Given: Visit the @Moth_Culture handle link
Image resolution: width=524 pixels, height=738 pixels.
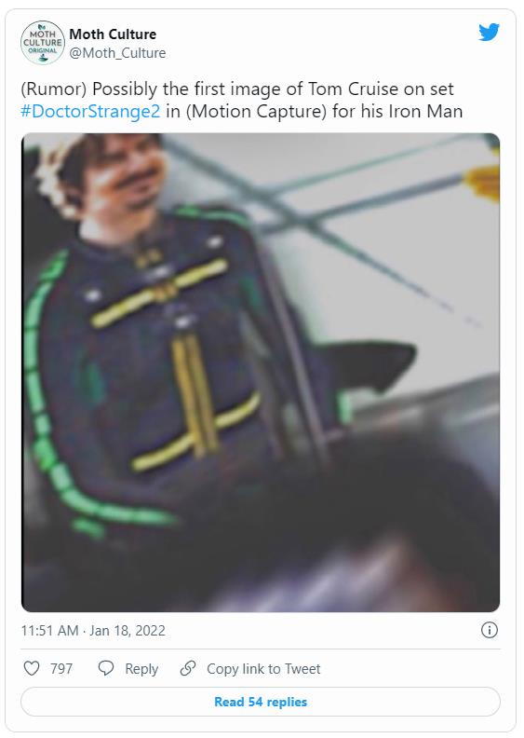Looking at the screenshot, I should pos(117,53).
